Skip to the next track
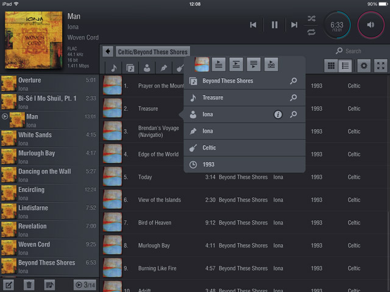 (x=294, y=25)
